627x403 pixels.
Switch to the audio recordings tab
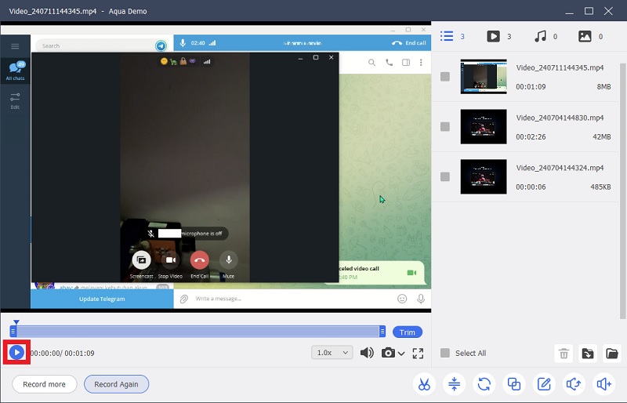coord(545,36)
